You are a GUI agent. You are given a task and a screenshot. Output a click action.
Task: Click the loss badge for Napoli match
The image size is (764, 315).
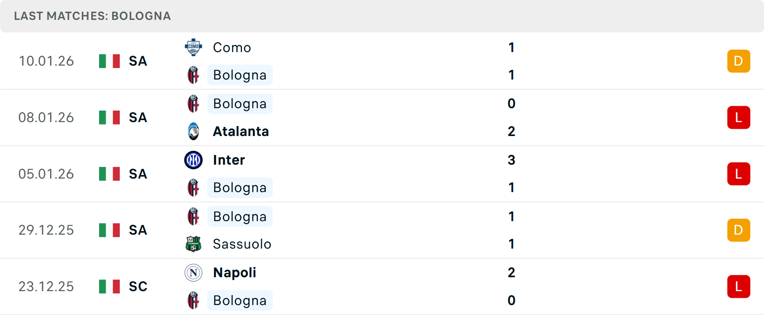point(739,286)
